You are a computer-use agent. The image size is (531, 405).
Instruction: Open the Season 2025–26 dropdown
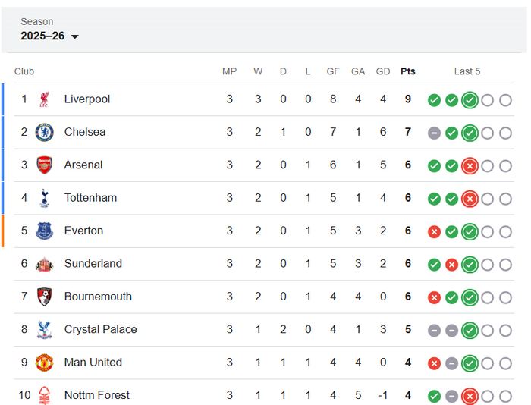coord(50,36)
